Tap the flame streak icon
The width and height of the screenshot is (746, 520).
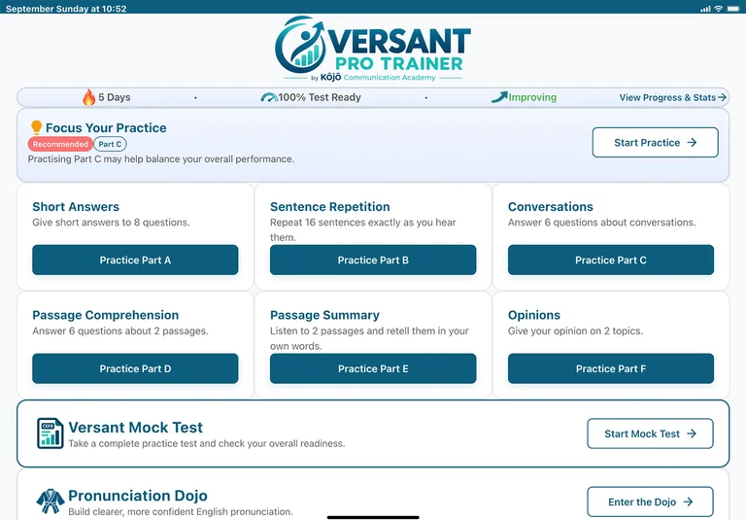[x=89, y=97]
